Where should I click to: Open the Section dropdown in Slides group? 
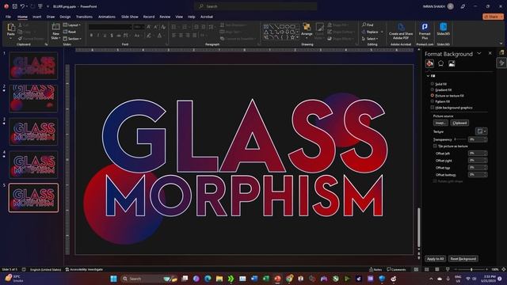tap(72, 39)
